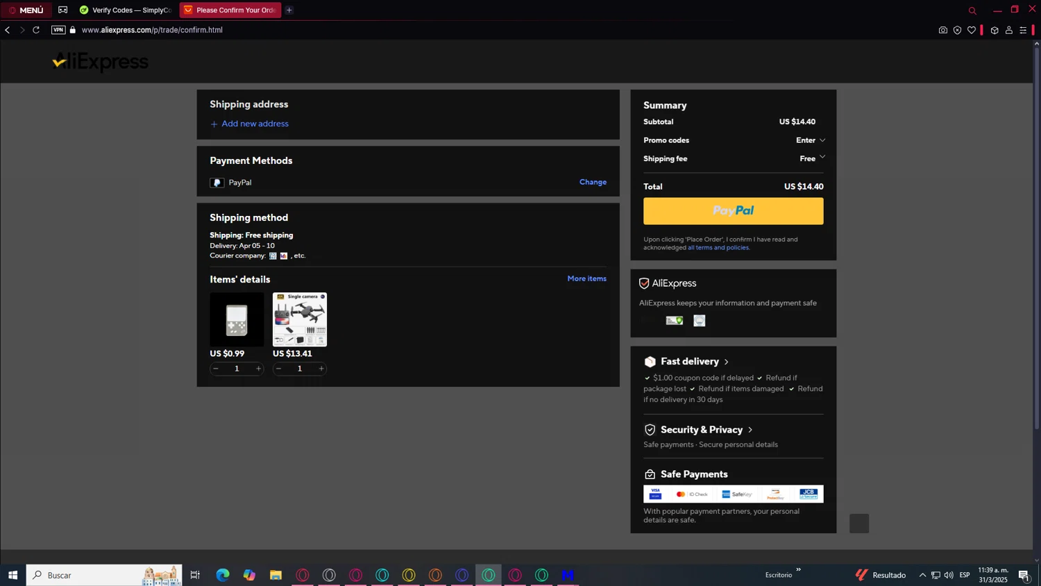Expand Fast delivery details chevron

tap(727, 362)
